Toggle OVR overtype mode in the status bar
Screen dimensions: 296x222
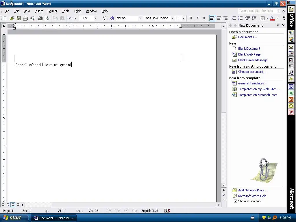(135, 211)
